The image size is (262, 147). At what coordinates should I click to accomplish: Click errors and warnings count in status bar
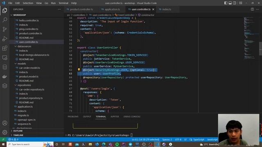click(x=14, y=139)
